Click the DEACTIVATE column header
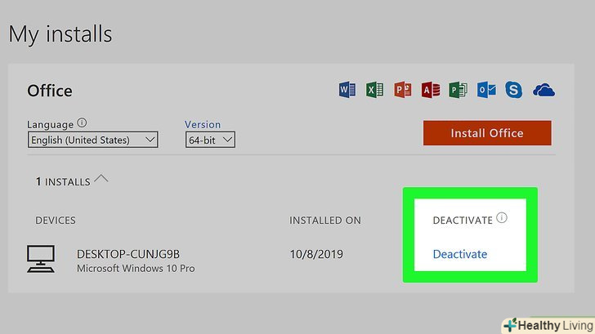The image size is (595, 334). click(463, 220)
